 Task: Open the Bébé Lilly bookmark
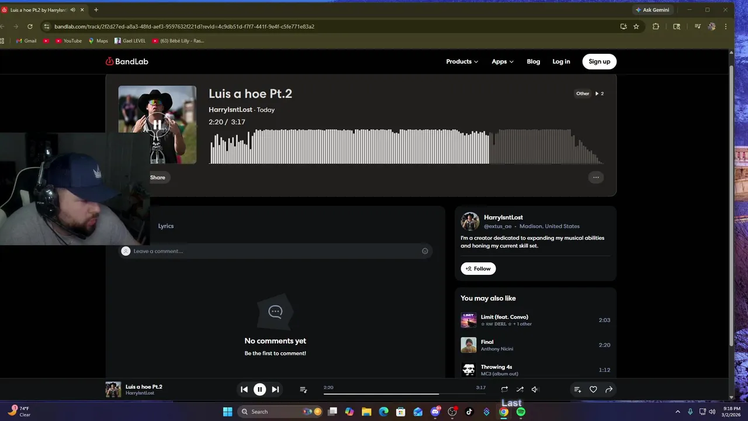[x=178, y=41]
